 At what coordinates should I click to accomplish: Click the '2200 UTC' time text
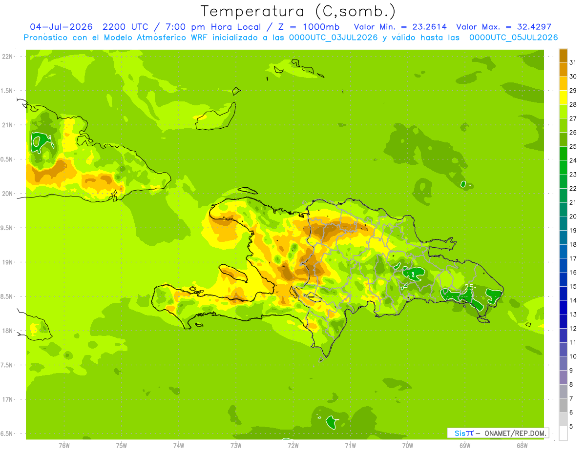127,27
